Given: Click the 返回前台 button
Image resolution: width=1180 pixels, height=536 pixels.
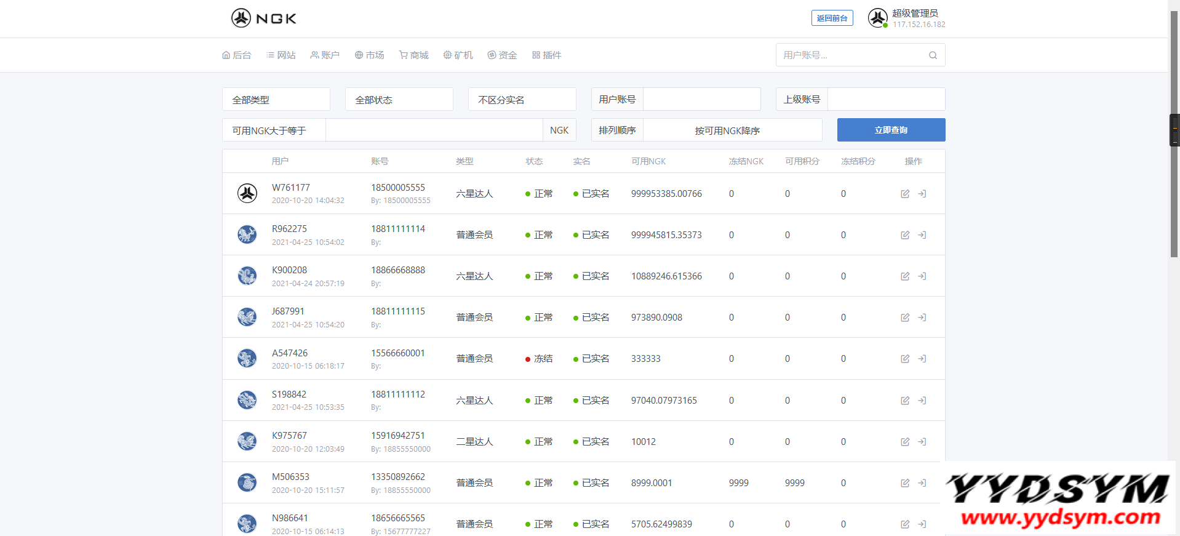Looking at the screenshot, I should click(832, 18).
